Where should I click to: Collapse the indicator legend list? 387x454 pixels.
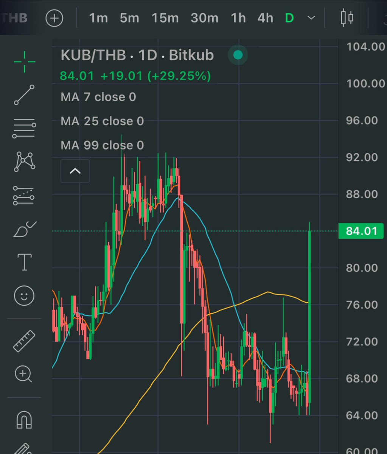click(75, 171)
